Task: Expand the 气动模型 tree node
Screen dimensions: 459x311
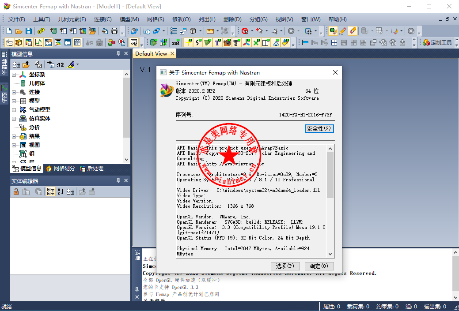Action: coord(14,110)
